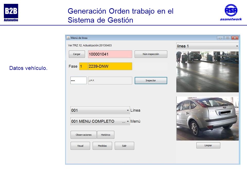Click the Medidas button
Screen dimensions: 247x185
click(102, 146)
